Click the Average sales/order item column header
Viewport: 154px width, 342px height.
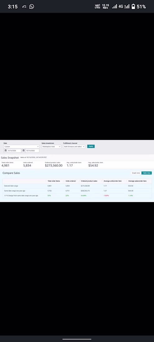tap(138, 181)
